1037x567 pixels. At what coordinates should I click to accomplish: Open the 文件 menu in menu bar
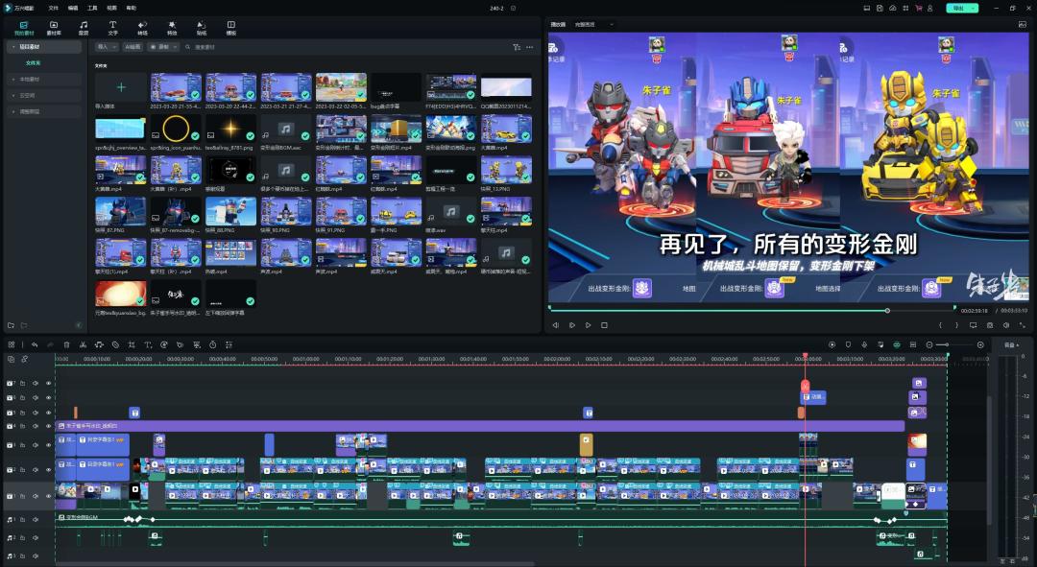(x=53, y=8)
